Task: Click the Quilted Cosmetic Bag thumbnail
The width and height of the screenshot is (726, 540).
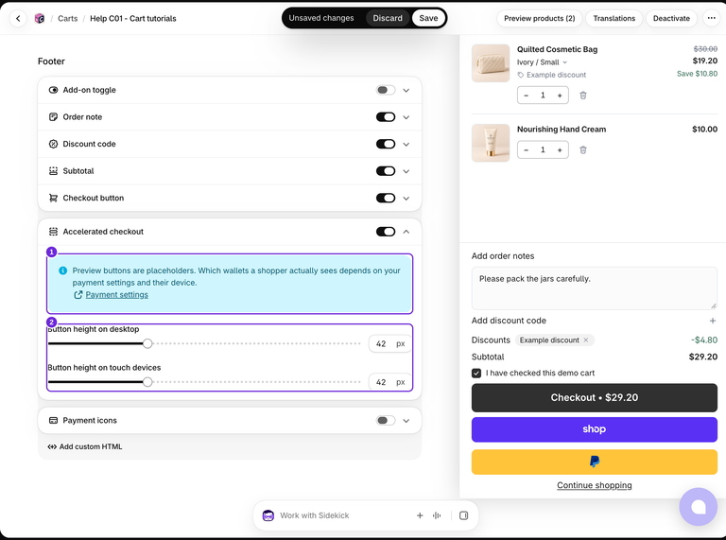Action: [491, 63]
